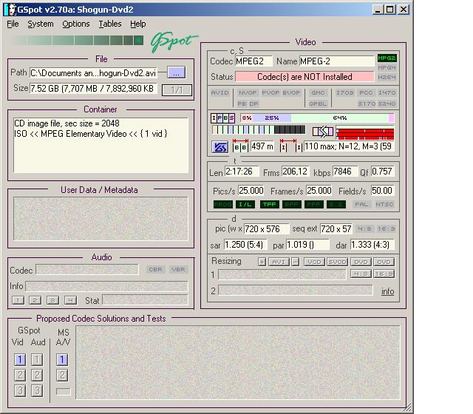Click the I709 colorimetry indicator
This screenshot has width=473, height=414.
pyautogui.click(x=345, y=92)
